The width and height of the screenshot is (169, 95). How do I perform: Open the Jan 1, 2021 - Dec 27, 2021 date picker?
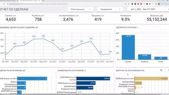(x=148, y=9)
